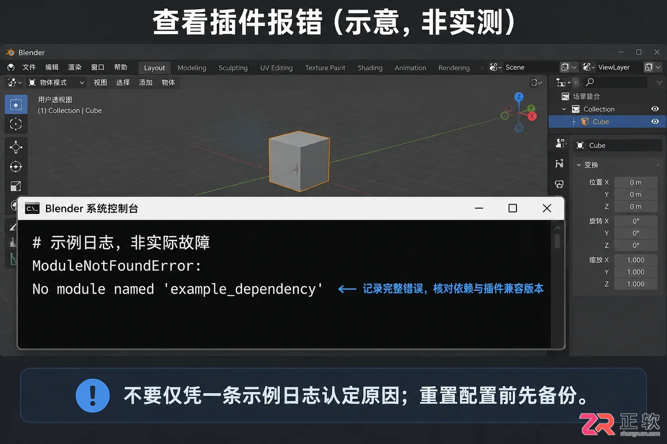This screenshot has width=667, height=444.
Task: Open the viewport 视图 menu
Action: point(101,82)
